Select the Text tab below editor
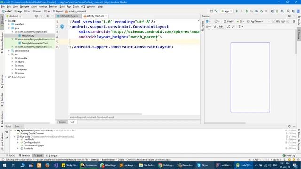 pyautogui.click(x=72, y=122)
